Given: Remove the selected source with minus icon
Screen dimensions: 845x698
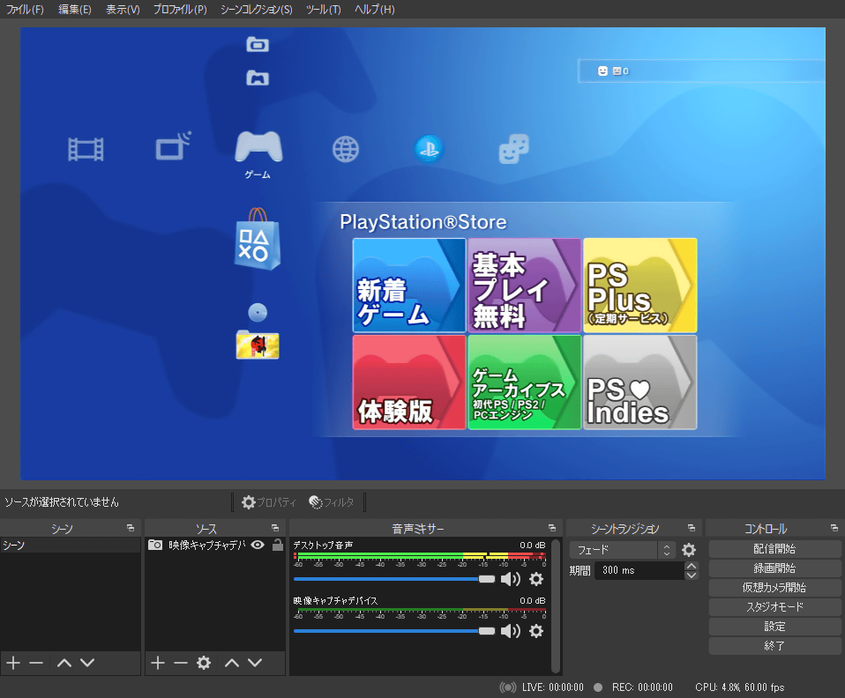Looking at the screenshot, I should (x=181, y=663).
